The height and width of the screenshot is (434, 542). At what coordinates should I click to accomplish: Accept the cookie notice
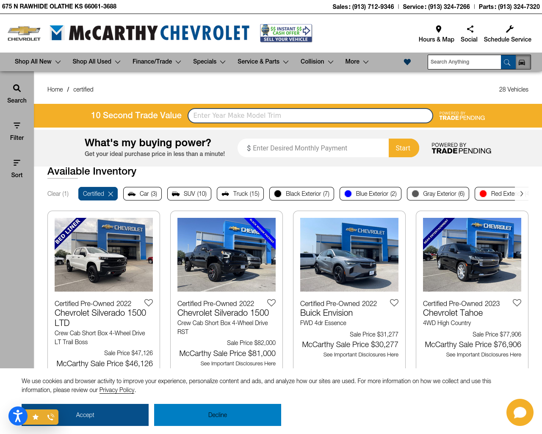[x=85, y=415]
